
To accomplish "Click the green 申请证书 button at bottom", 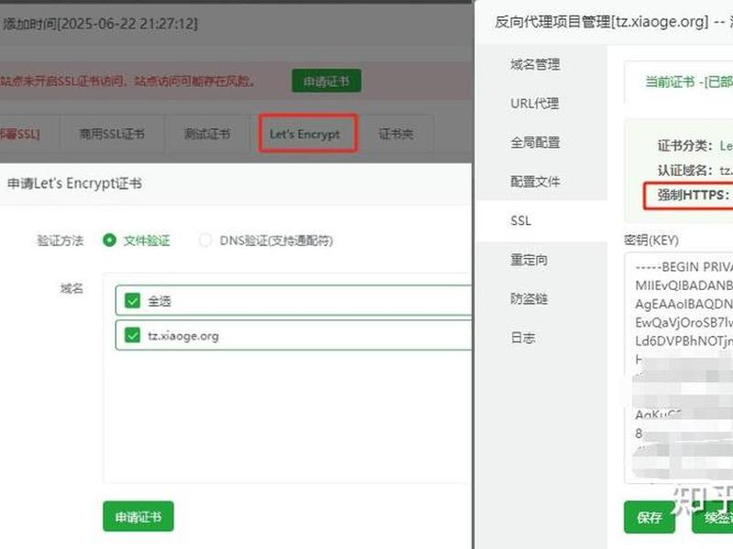I will point(138,516).
